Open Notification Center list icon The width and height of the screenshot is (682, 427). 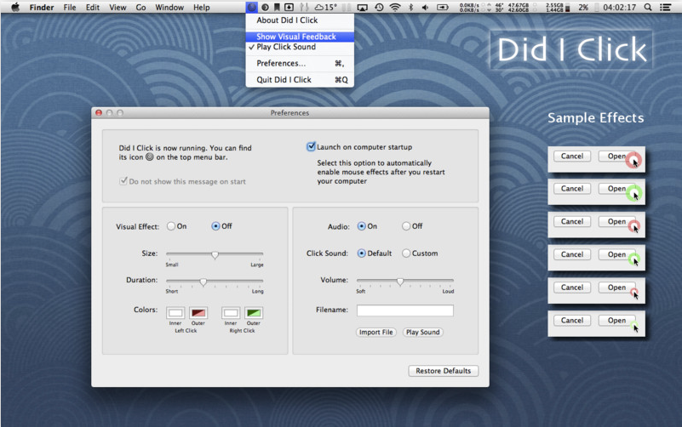(665, 8)
